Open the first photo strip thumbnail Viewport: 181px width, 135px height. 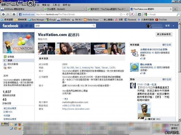point(46,48)
